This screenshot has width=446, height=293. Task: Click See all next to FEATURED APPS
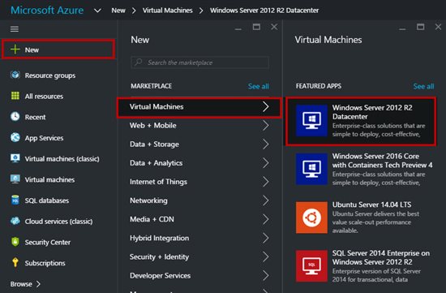423,86
